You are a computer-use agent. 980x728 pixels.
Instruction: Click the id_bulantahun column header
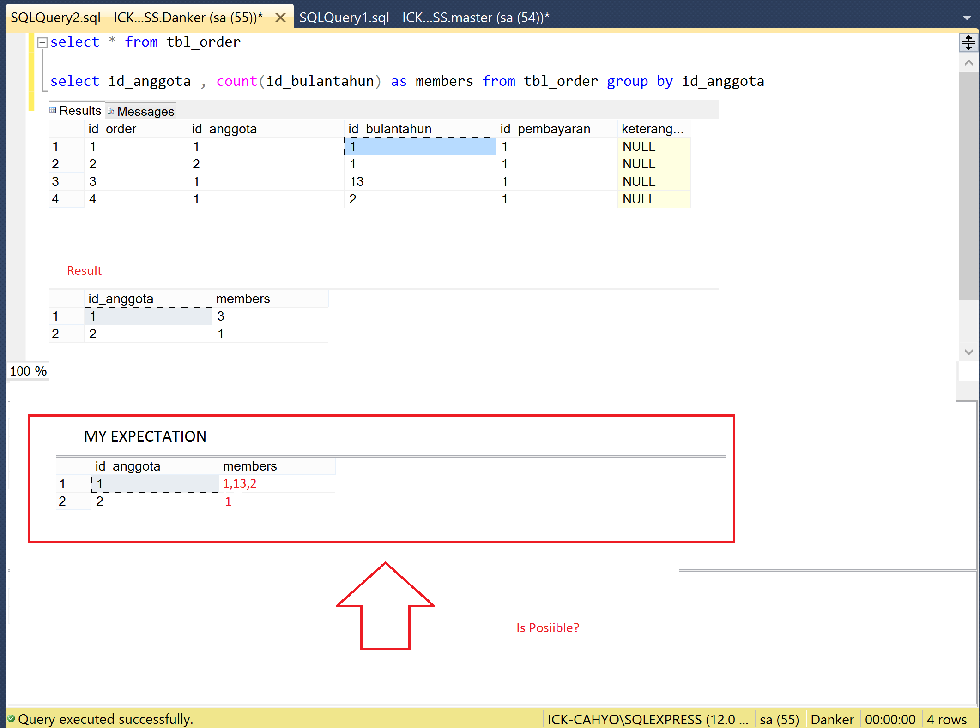(390, 129)
